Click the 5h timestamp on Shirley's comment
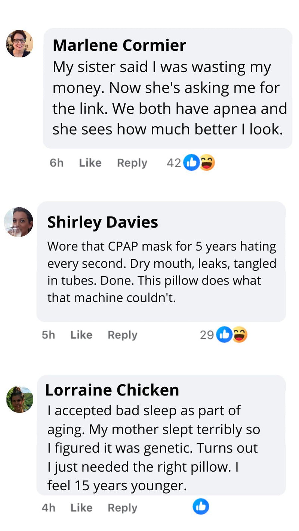Image resolution: width=299 pixels, height=531 pixels. point(48,335)
